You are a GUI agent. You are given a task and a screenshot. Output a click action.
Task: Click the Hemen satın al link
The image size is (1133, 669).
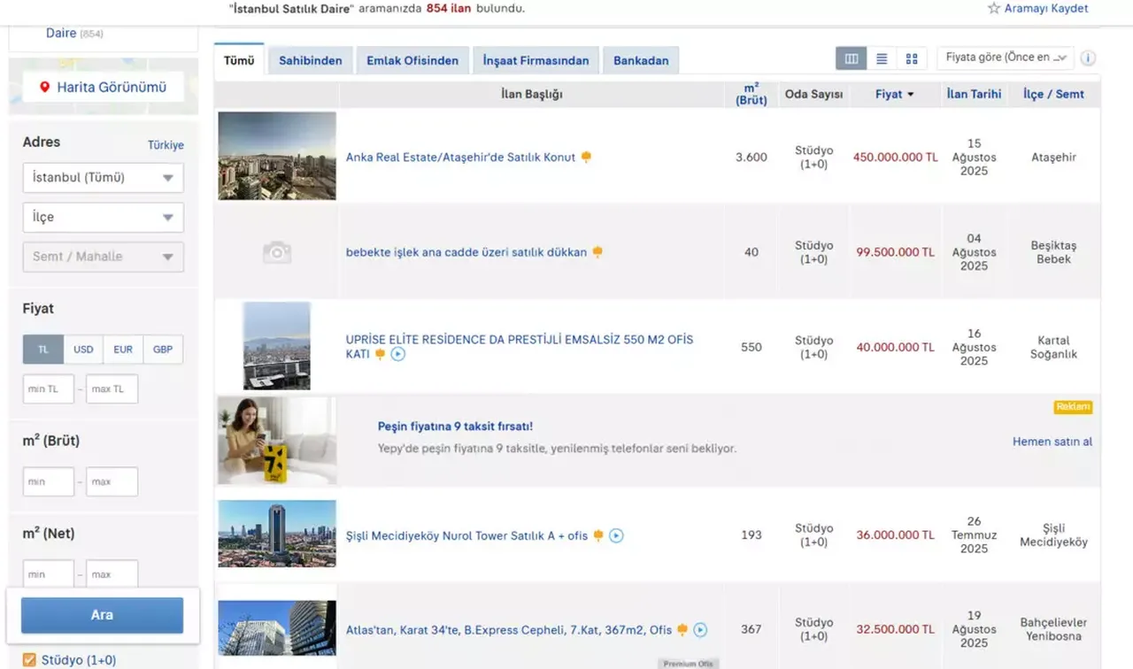pos(1052,441)
